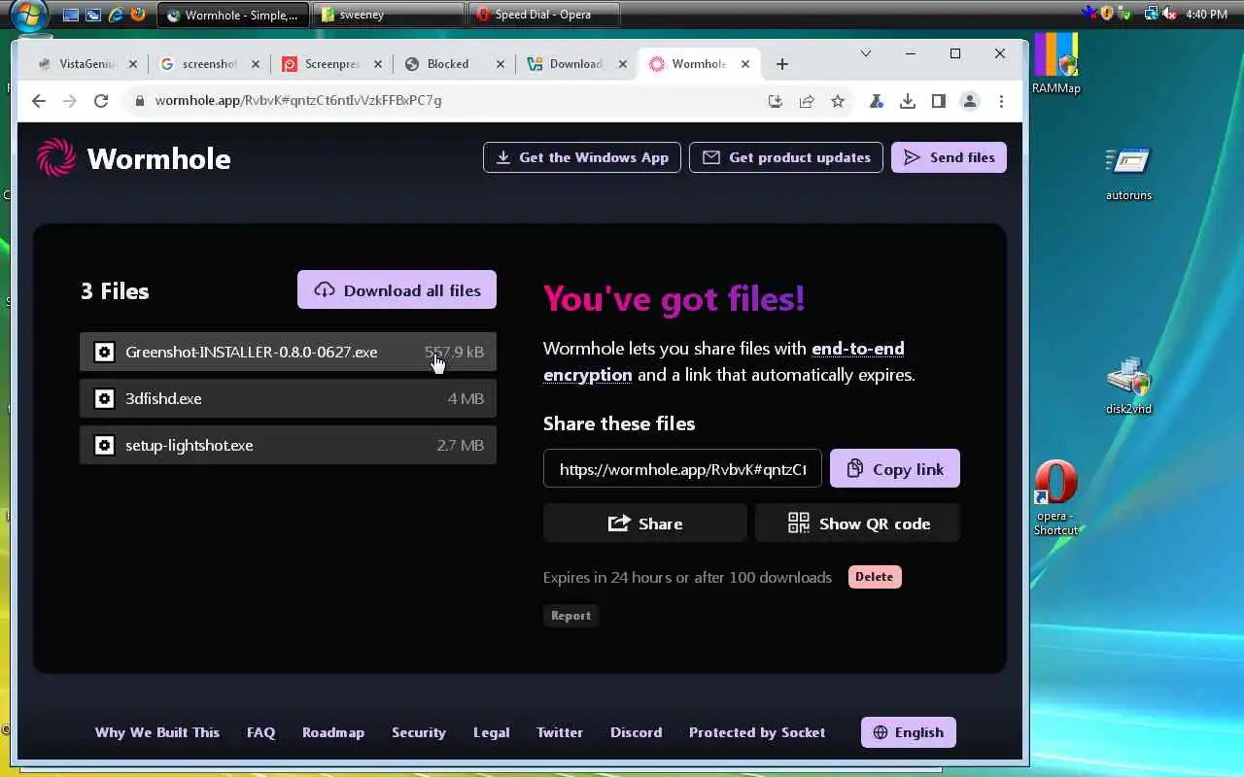Go back in browser history
The image size is (1244, 777).
pos(39,101)
